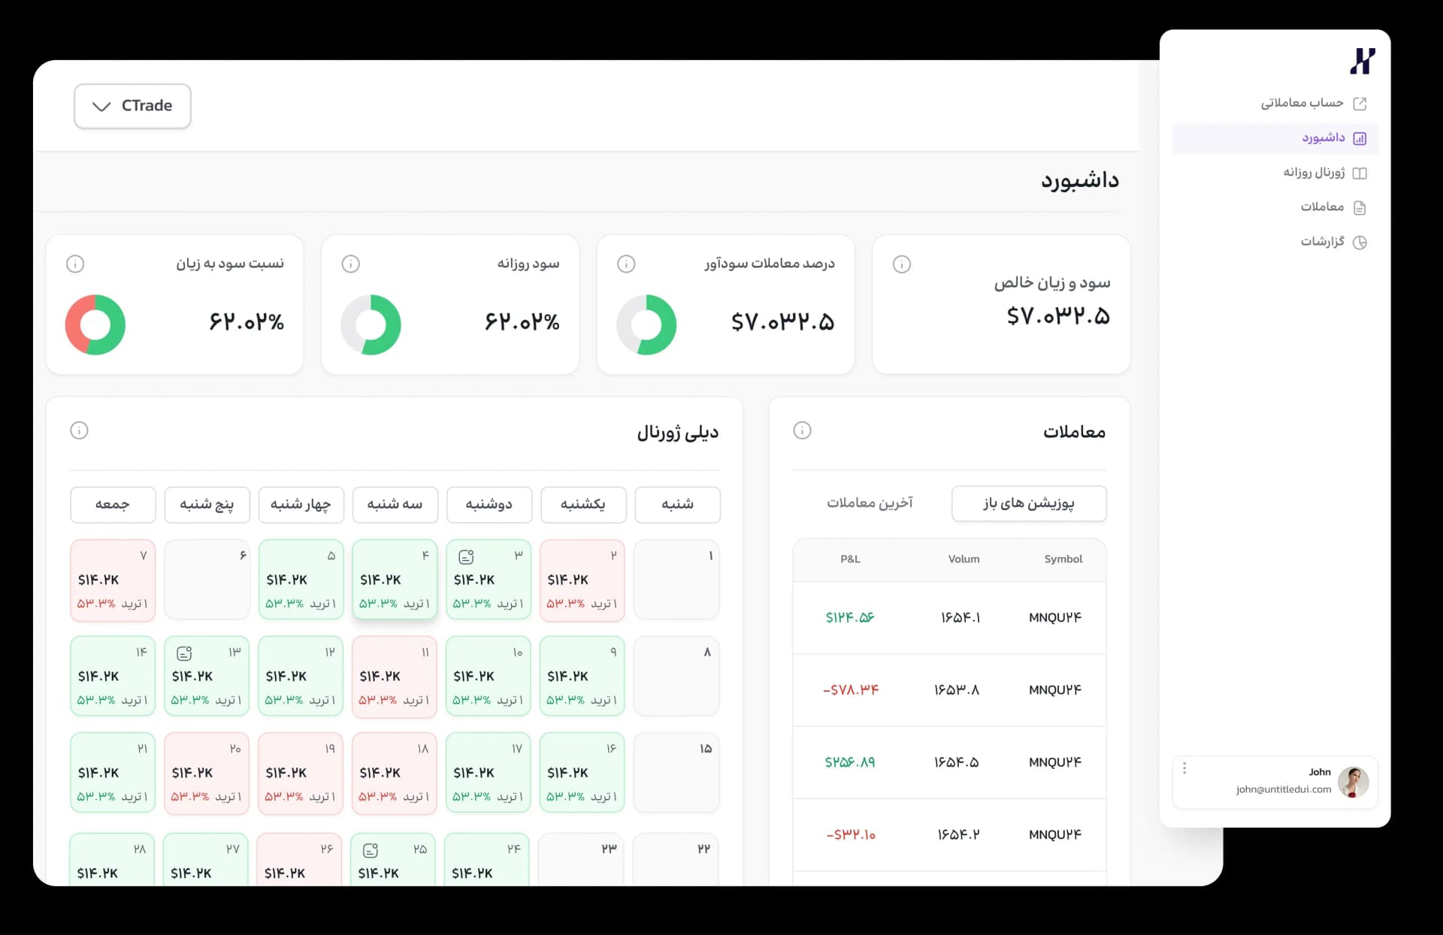The image size is (1443, 935).
Task: Switch to latest trades tab
Action: click(870, 503)
